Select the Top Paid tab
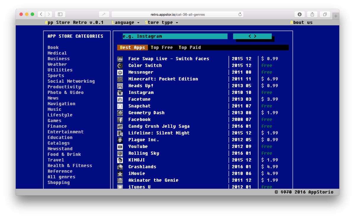 pos(190,48)
